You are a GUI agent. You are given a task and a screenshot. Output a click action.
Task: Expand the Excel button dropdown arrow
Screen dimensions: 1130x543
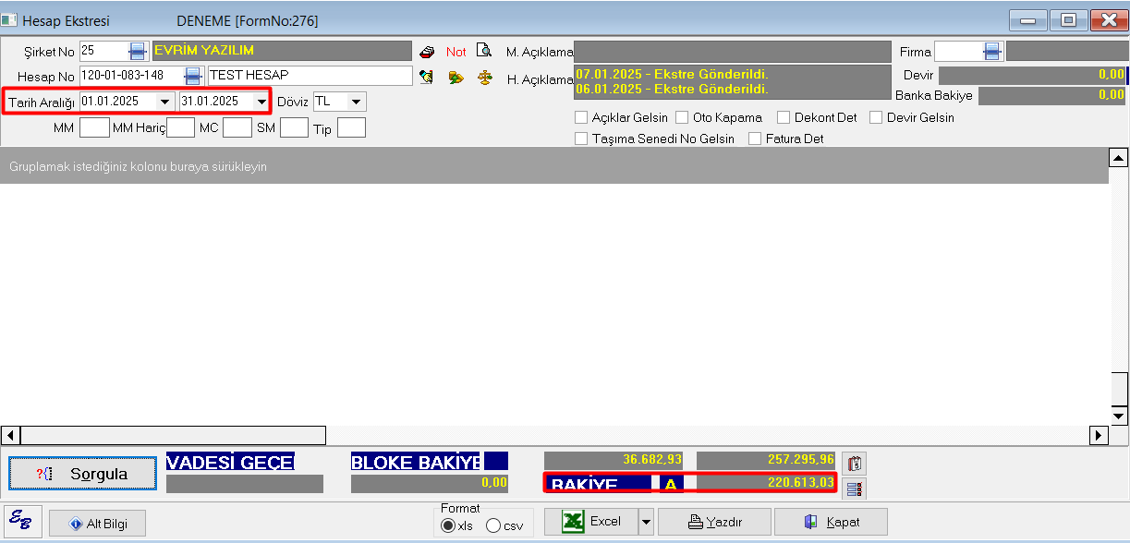[x=646, y=522]
